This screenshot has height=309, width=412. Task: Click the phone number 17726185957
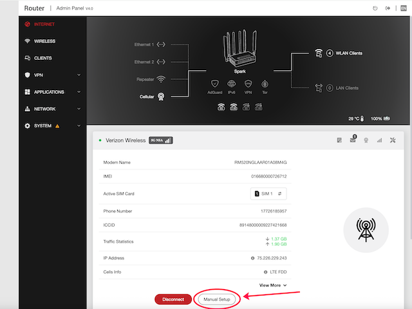pyautogui.click(x=274, y=211)
